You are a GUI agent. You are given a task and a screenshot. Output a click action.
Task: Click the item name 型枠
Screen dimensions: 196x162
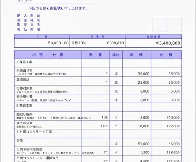20,141
